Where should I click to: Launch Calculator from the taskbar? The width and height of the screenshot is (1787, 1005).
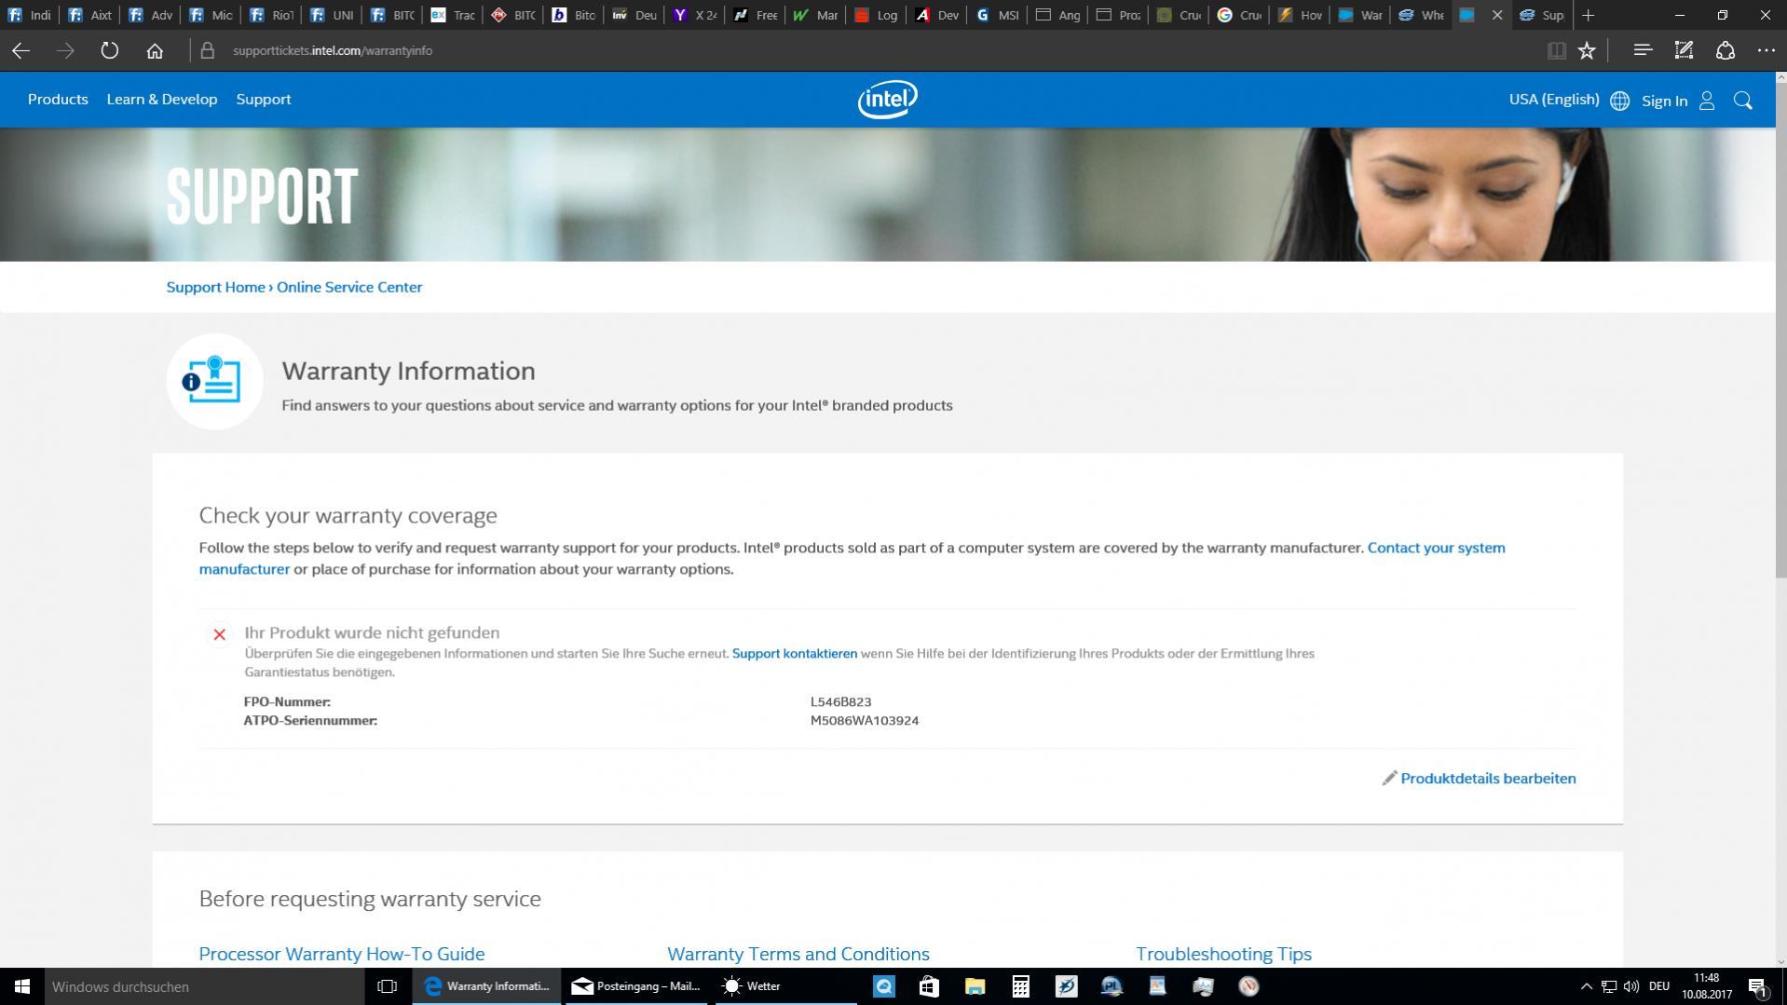(x=1020, y=986)
